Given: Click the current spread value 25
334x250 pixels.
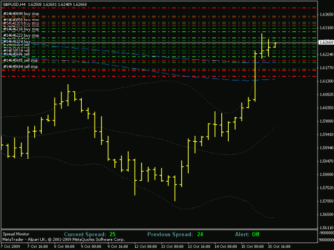Looking at the screenshot, I should click(x=112, y=235).
